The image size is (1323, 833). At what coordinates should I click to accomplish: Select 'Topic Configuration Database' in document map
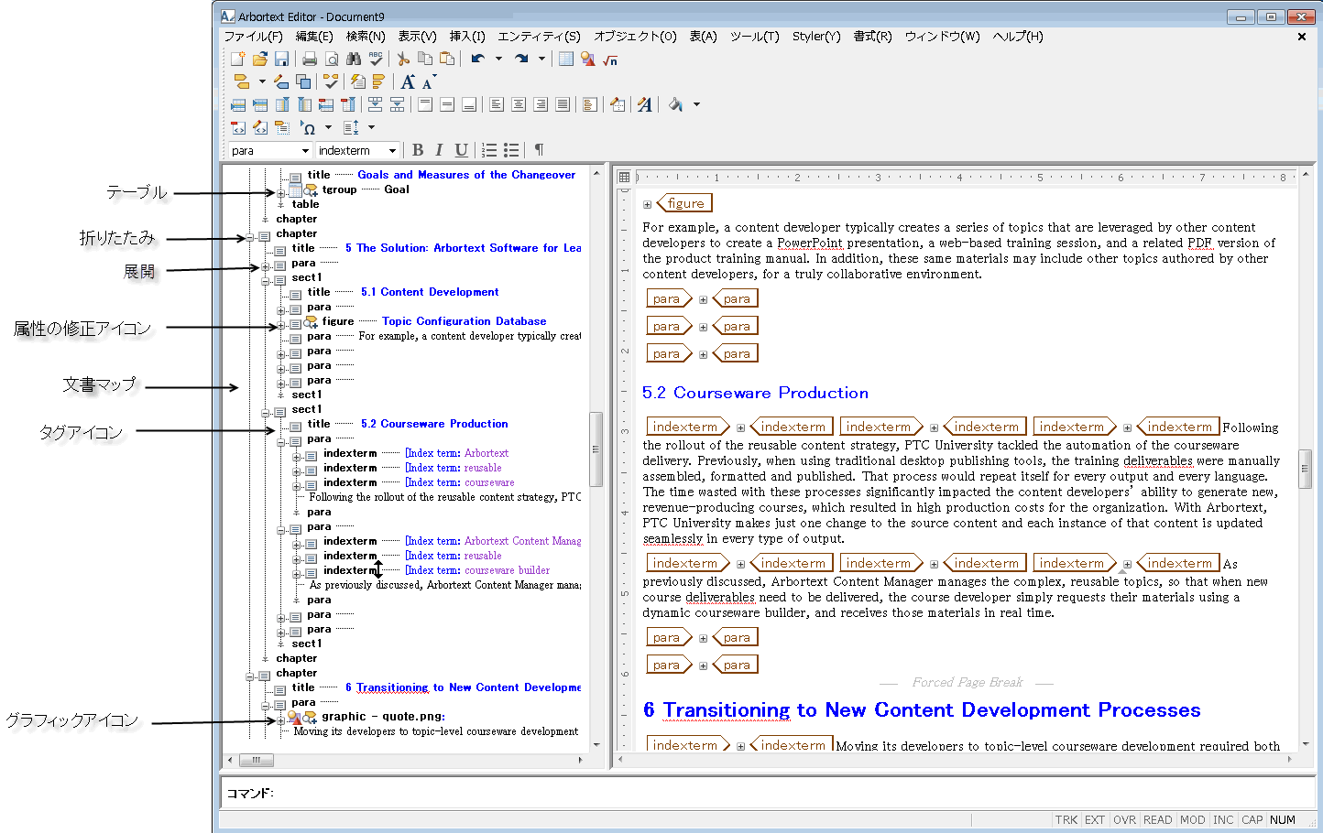(x=464, y=321)
